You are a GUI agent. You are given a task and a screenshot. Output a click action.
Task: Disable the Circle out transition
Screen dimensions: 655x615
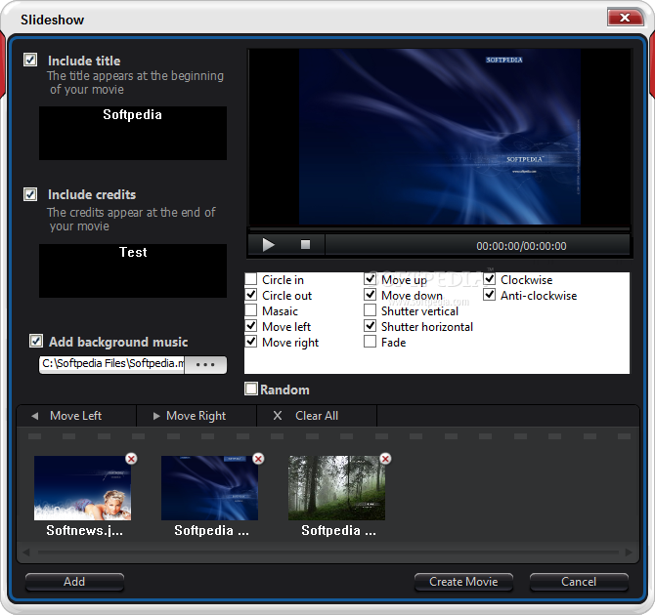pyautogui.click(x=251, y=295)
